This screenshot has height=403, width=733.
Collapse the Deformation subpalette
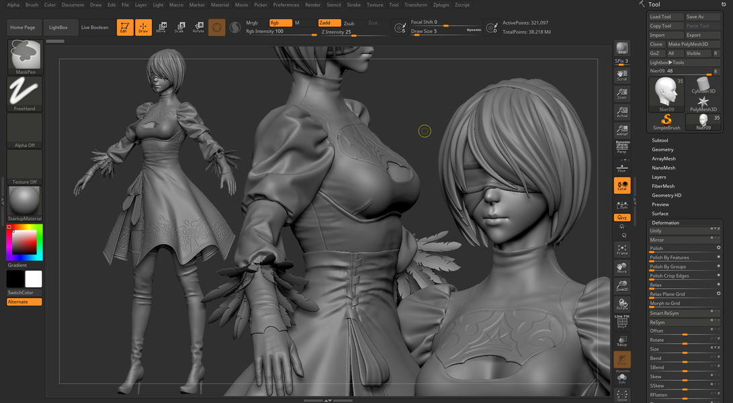(665, 223)
